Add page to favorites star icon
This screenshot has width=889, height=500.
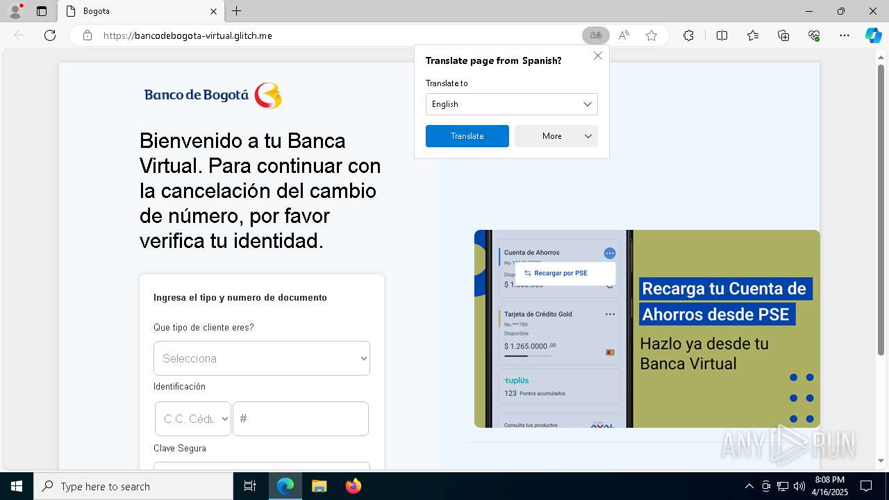(x=651, y=35)
